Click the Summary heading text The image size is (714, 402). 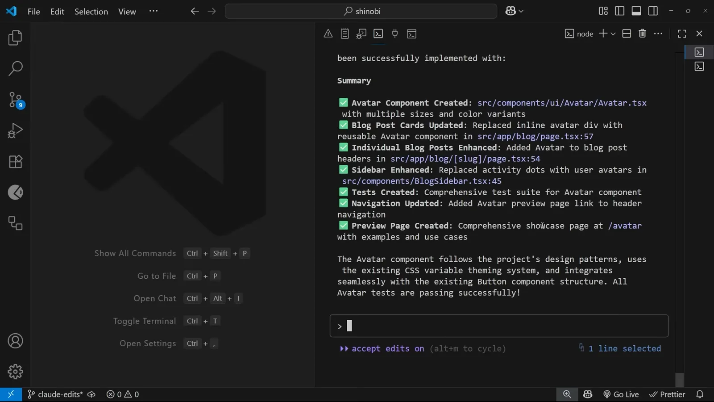[354, 80]
